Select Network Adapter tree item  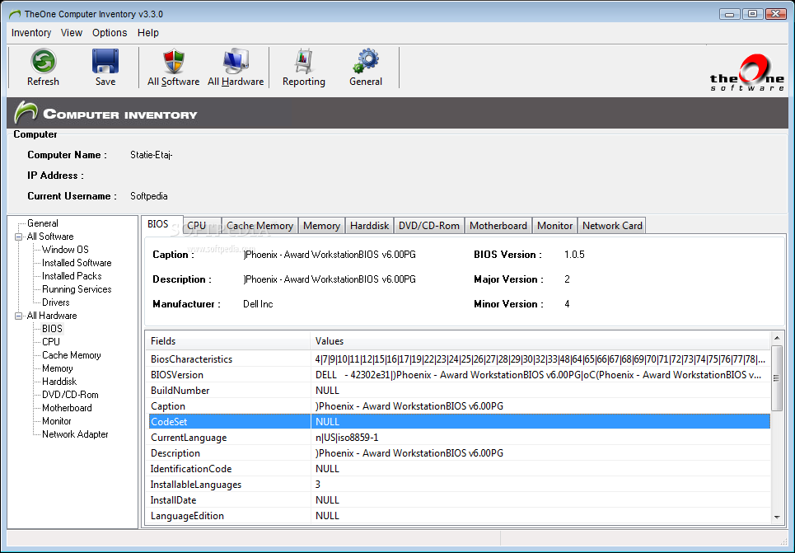coord(75,434)
